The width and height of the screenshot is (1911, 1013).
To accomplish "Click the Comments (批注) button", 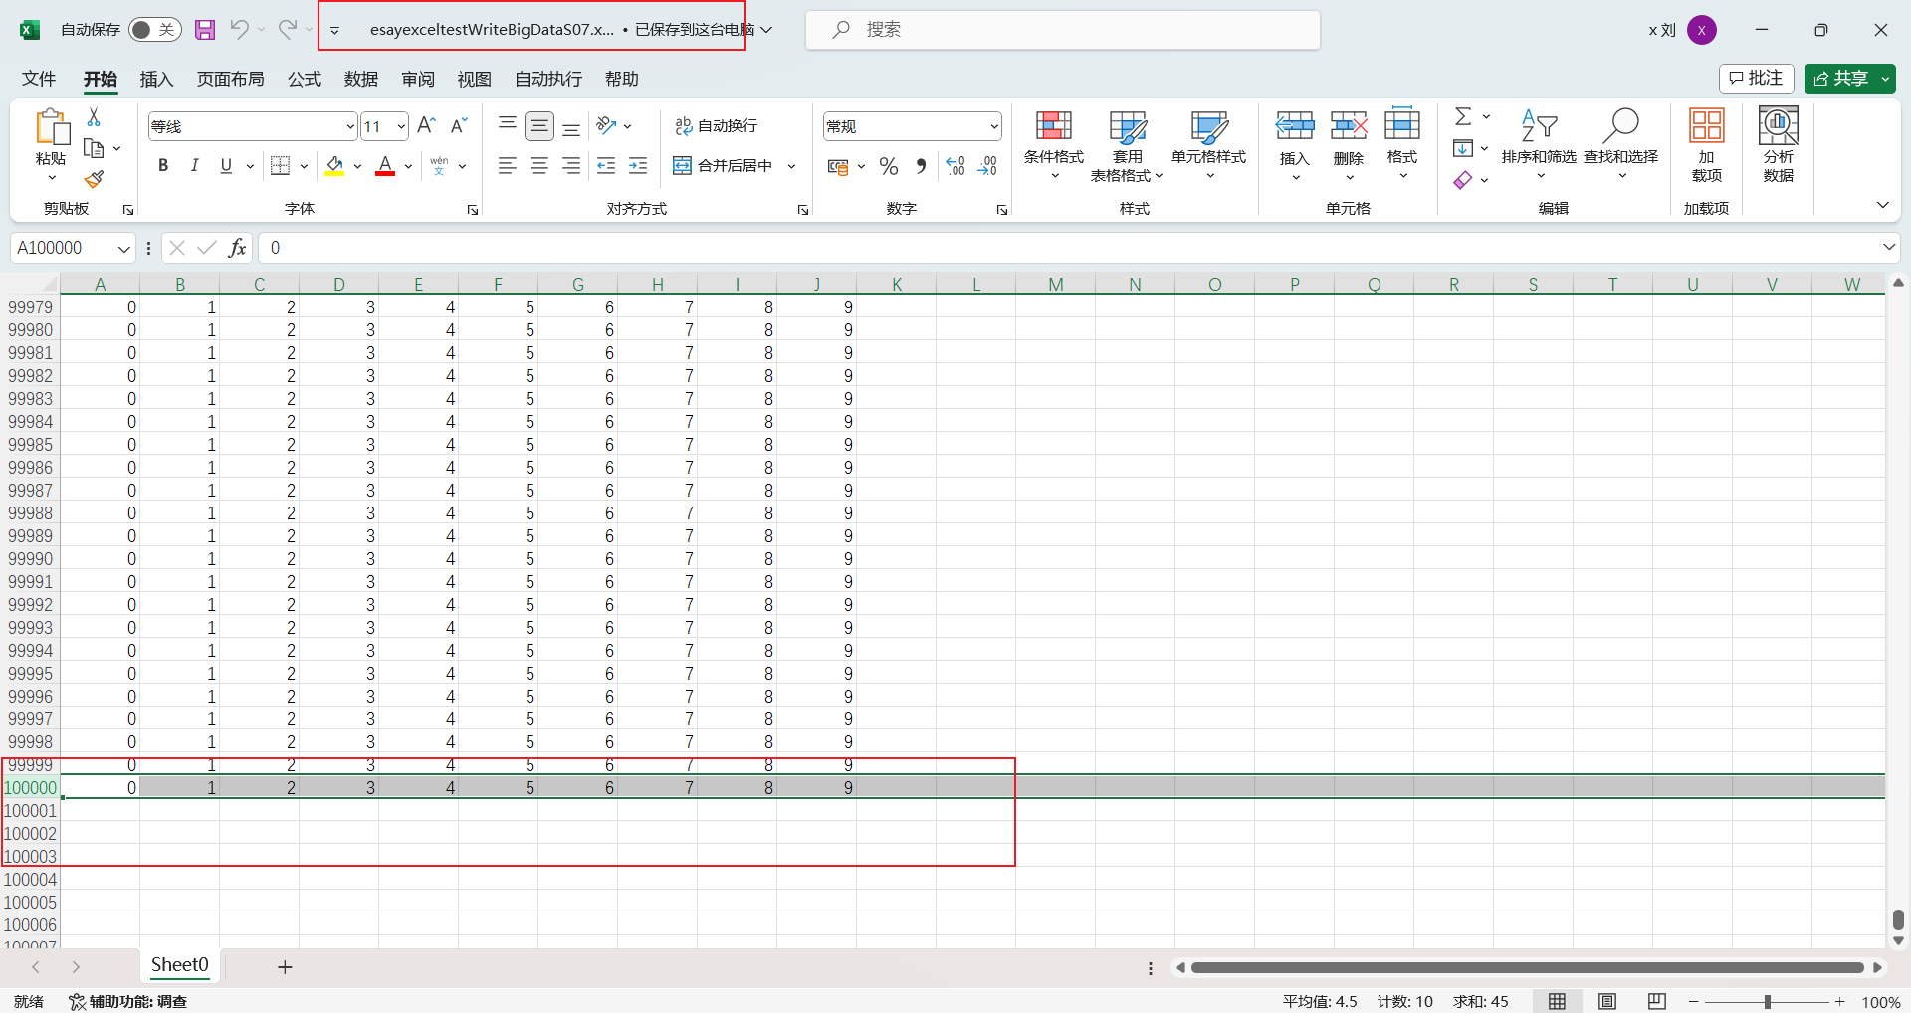I will point(1756,78).
